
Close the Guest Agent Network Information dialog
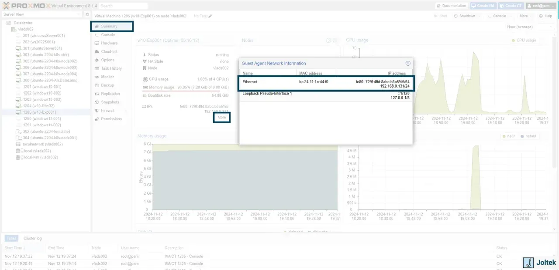(x=408, y=63)
